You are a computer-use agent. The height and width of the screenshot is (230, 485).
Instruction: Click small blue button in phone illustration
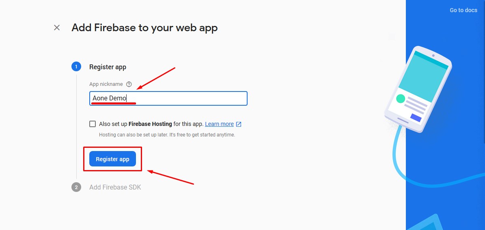pos(416,117)
